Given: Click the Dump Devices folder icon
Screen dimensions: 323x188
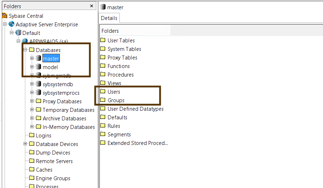Looking at the screenshot, I should click(x=31, y=152).
